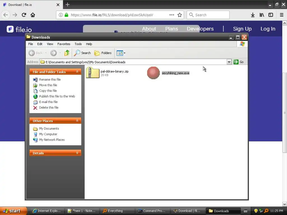This screenshot has width=287, height=215.
Task: Close the Download | file.io tab
Action: pyautogui.click(x=58, y=5)
